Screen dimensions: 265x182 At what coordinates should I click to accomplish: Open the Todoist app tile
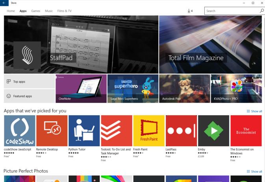117,131
